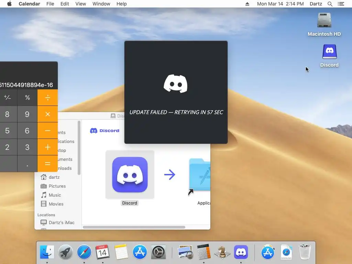Open Preview from the Dock
The width and height of the screenshot is (352, 264).
click(185, 252)
